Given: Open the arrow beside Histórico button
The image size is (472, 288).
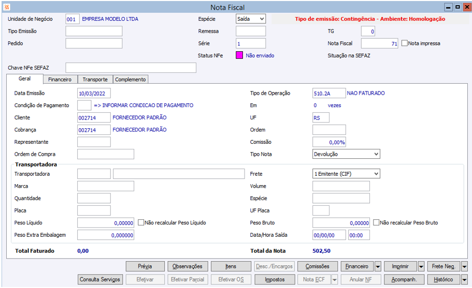Looking at the screenshot, I should coord(464,280).
